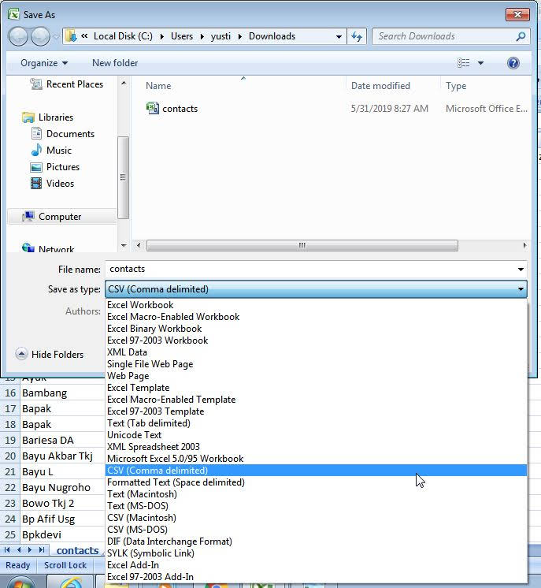The image size is (541, 588).
Task: Click the Back navigation arrow button
Action: tap(18, 36)
